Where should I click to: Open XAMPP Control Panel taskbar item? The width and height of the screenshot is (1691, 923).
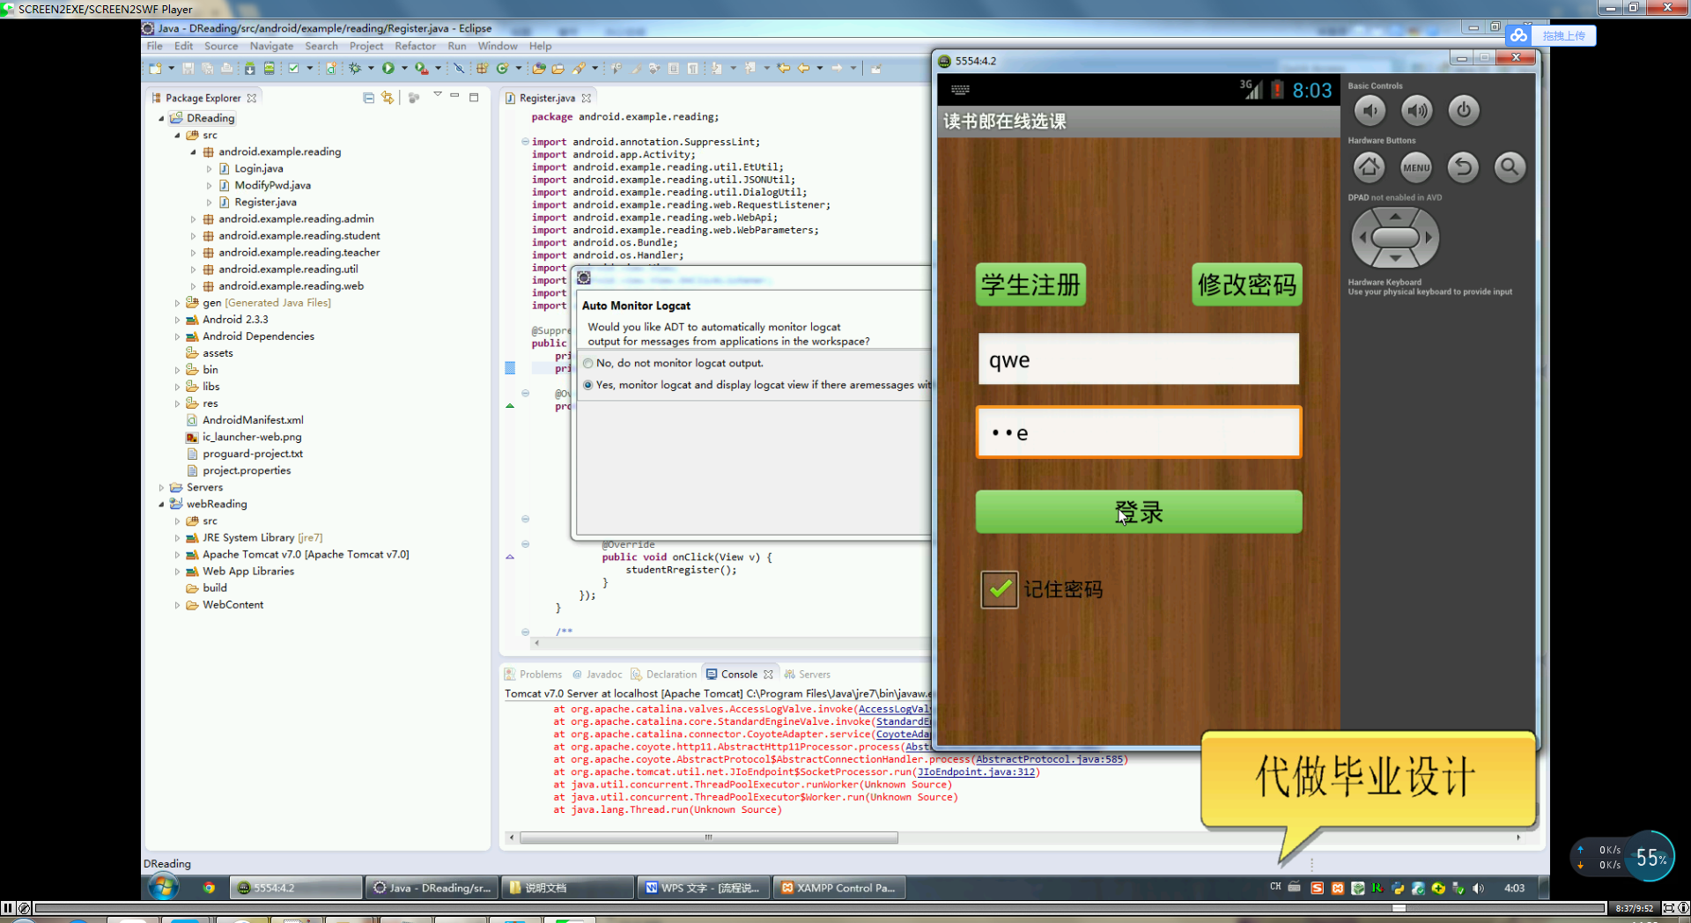pyautogui.click(x=838, y=888)
